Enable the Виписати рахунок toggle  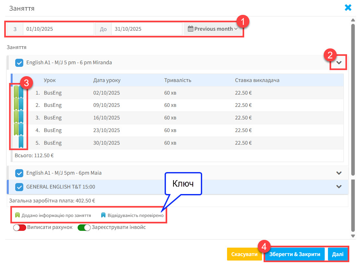(19, 227)
